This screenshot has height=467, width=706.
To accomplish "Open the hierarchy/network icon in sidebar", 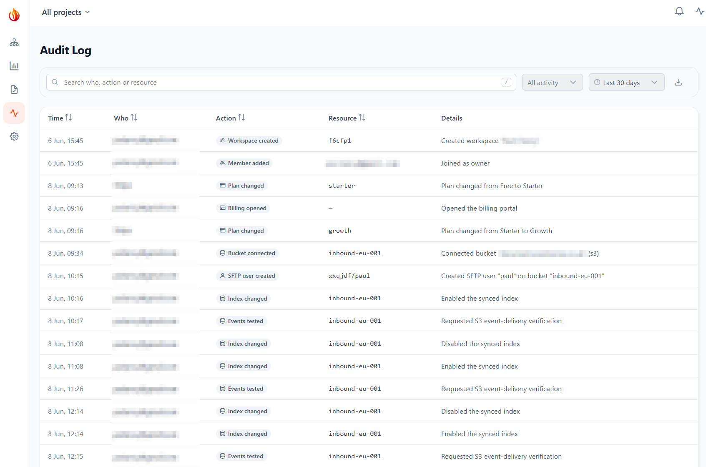I will [14, 43].
